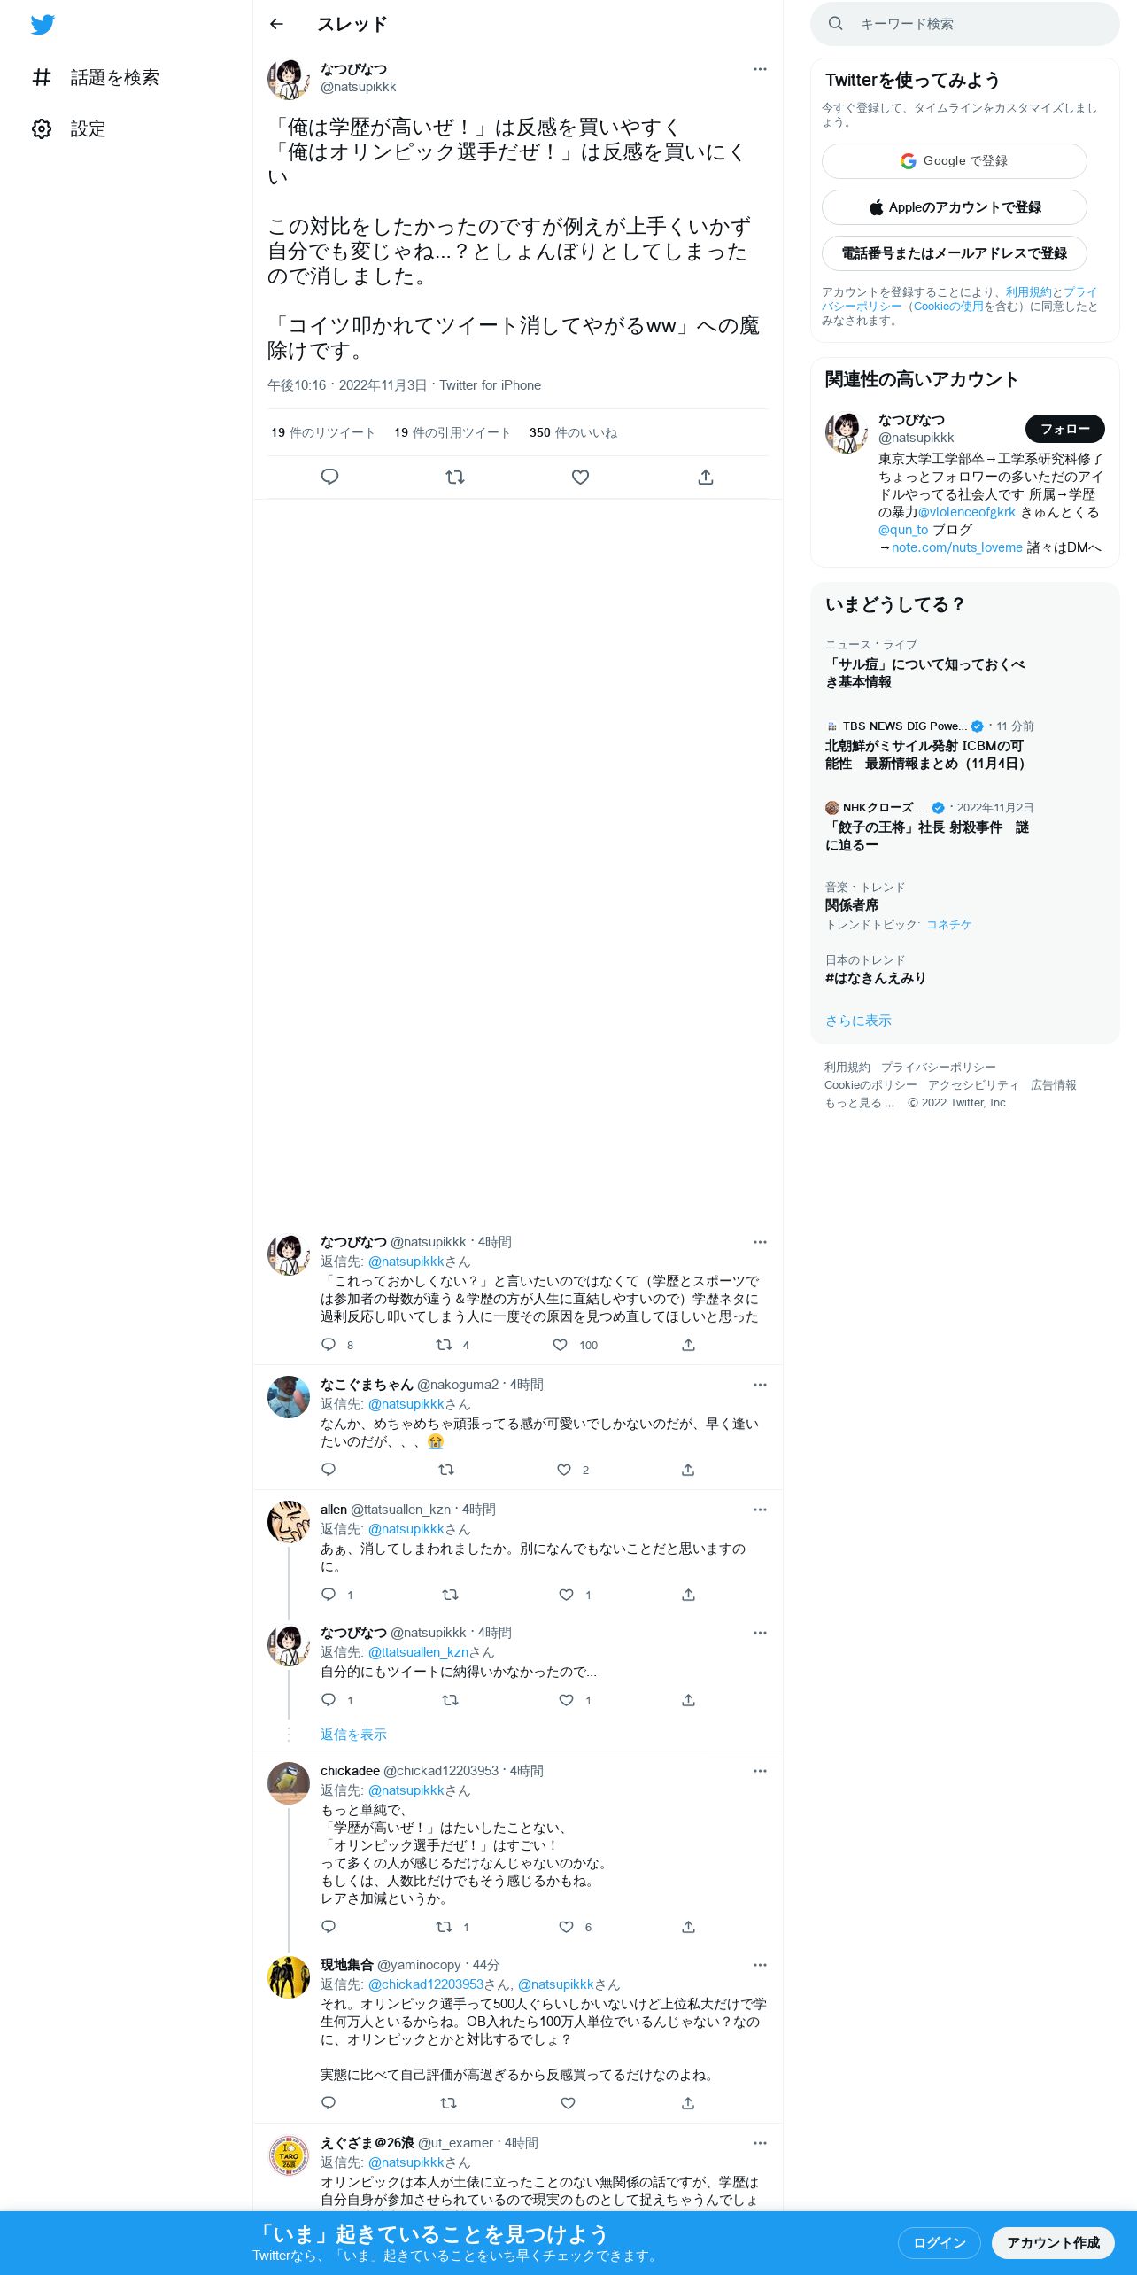Like the main tweet heart icon
1137x2275 pixels.
pyautogui.click(x=580, y=477)
